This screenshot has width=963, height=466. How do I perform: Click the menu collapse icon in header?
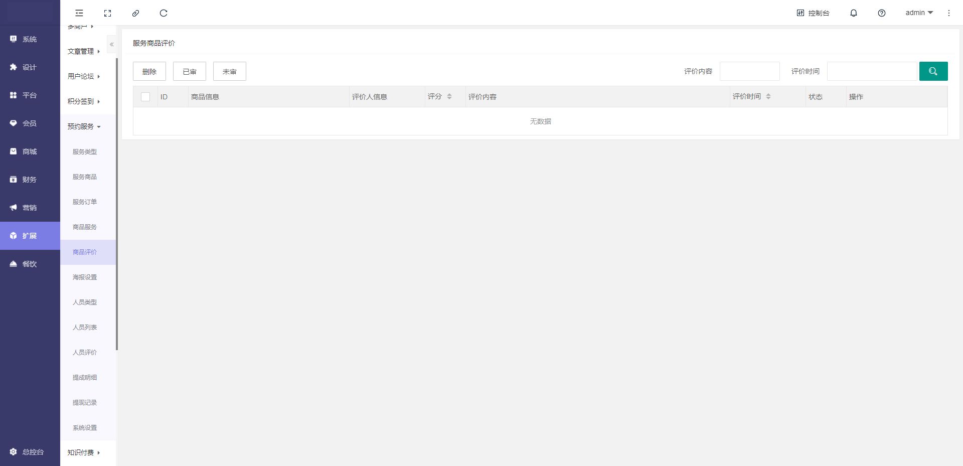click(x=79, y=13)
